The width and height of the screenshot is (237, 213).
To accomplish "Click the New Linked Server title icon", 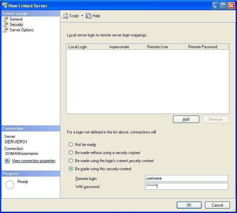I will tap(5, 5).
